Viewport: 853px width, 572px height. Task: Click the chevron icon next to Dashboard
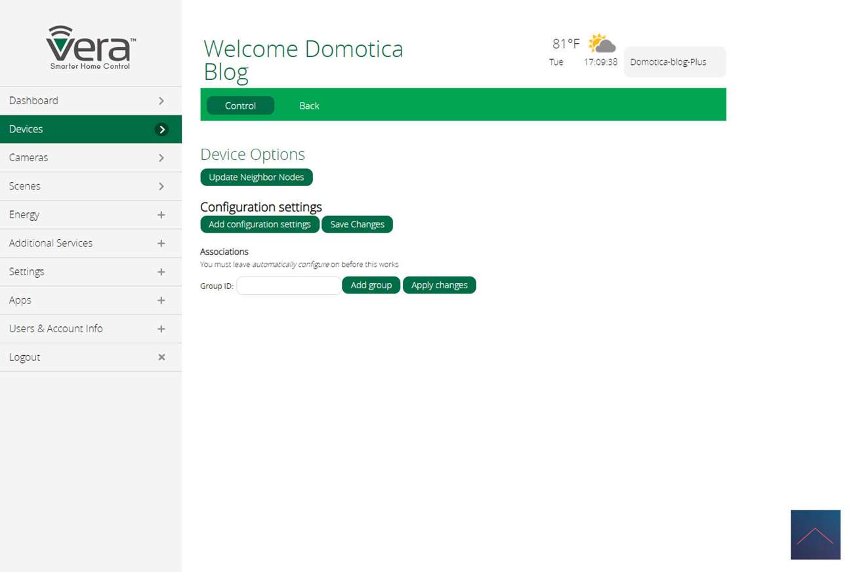(x=161, y=101)
